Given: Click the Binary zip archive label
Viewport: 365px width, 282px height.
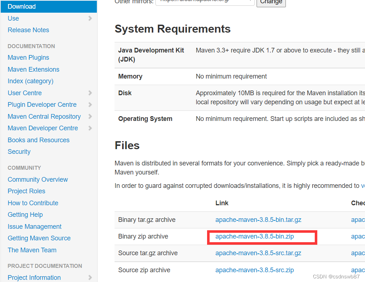Looking at the screenshot, I should click(143, 236).
